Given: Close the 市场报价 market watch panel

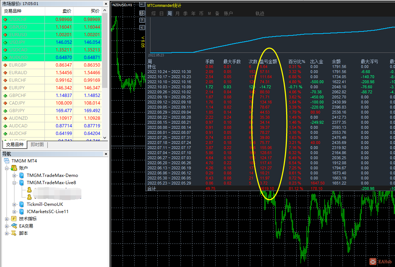Looking at the screenshot, I should pos(106,4).
